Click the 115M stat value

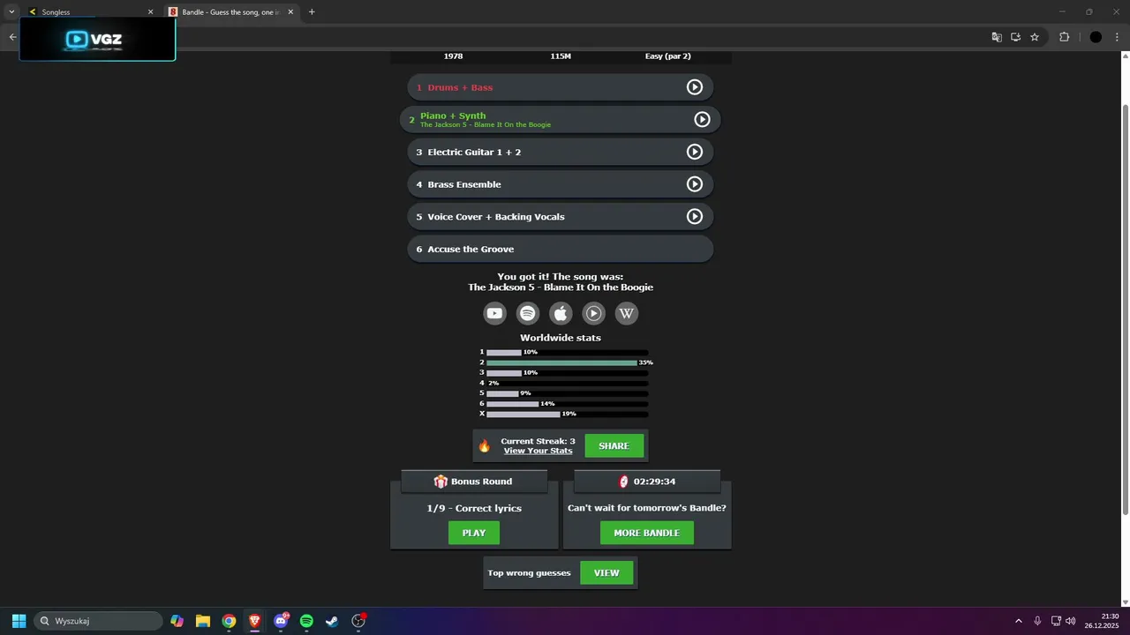coord(561,56)
